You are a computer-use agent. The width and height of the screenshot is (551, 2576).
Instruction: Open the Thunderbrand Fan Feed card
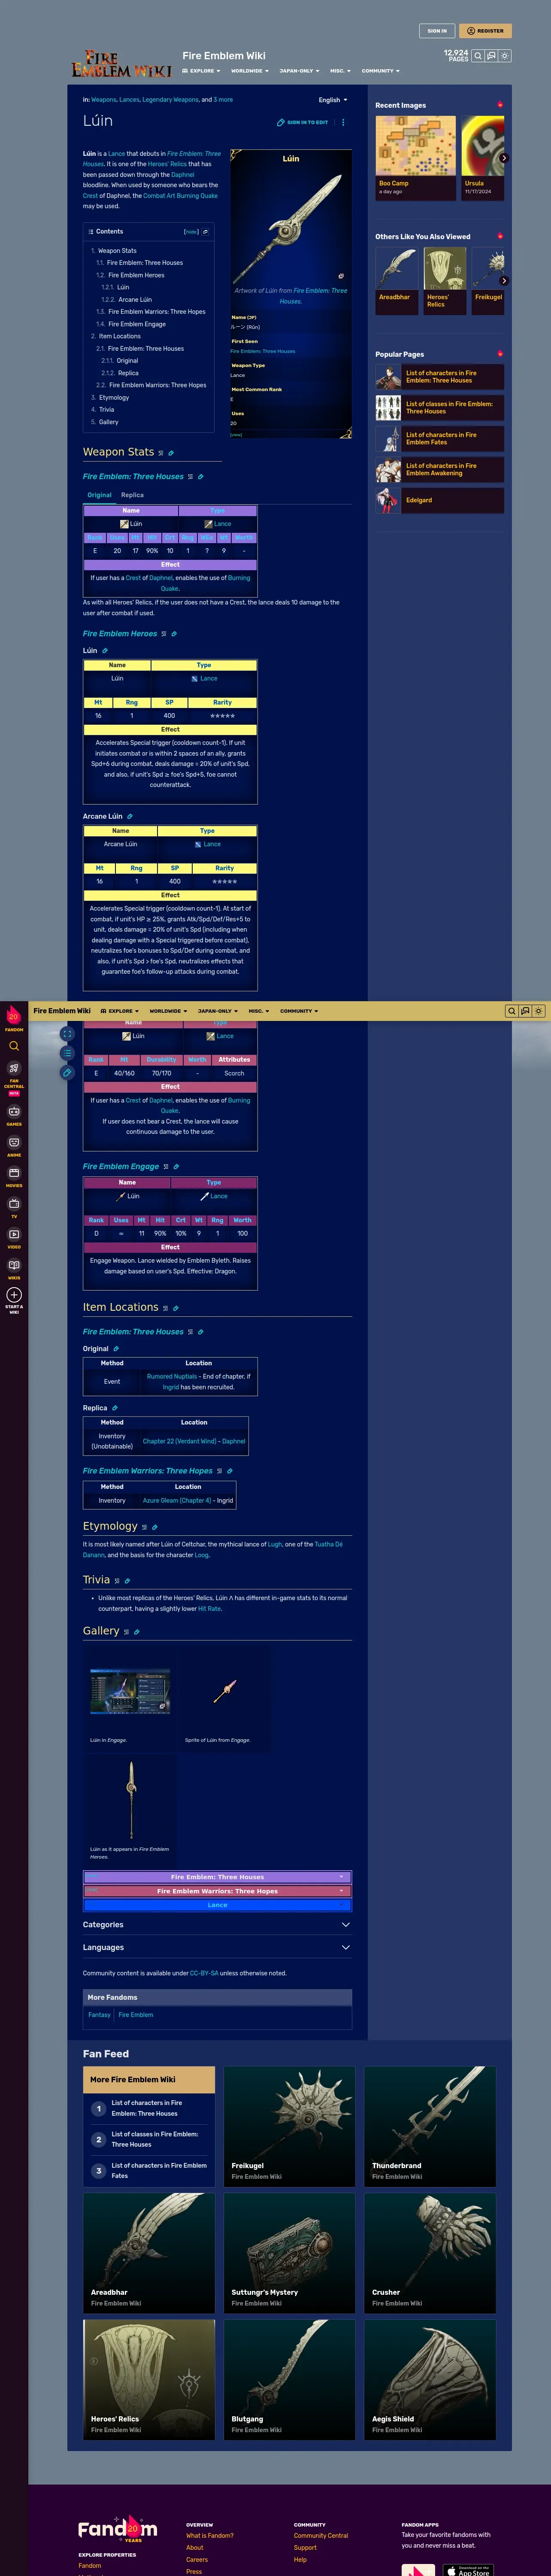(x=430, y=2127)
